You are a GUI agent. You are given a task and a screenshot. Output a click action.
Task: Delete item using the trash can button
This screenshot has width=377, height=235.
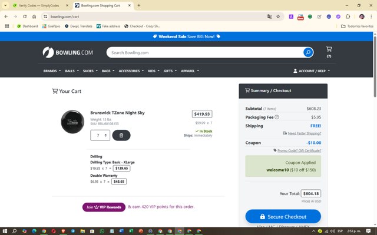121,135
